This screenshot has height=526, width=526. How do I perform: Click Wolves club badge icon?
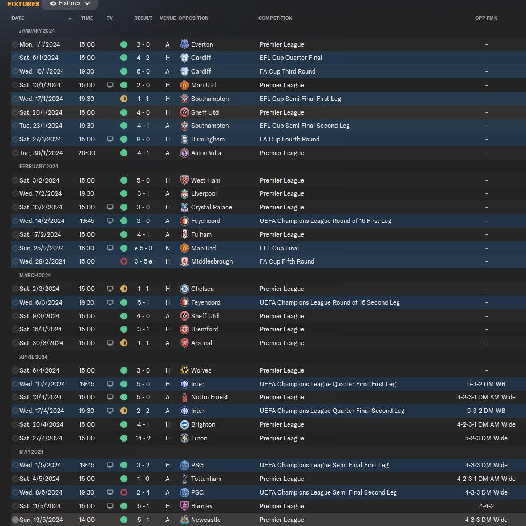tap(184, 370)
